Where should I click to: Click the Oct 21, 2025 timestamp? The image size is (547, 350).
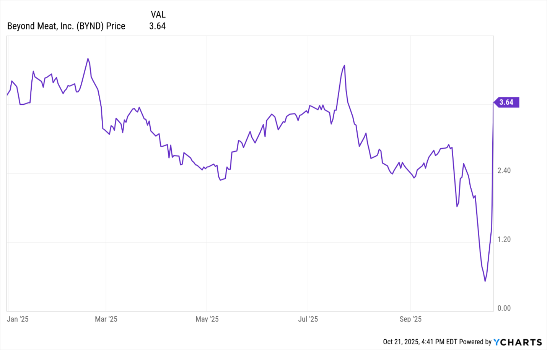pyautogui.click(x=420, y=342)
